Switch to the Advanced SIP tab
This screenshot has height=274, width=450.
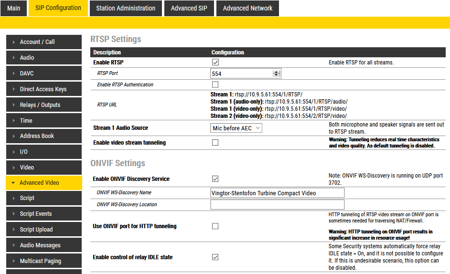tap(189, 8)
